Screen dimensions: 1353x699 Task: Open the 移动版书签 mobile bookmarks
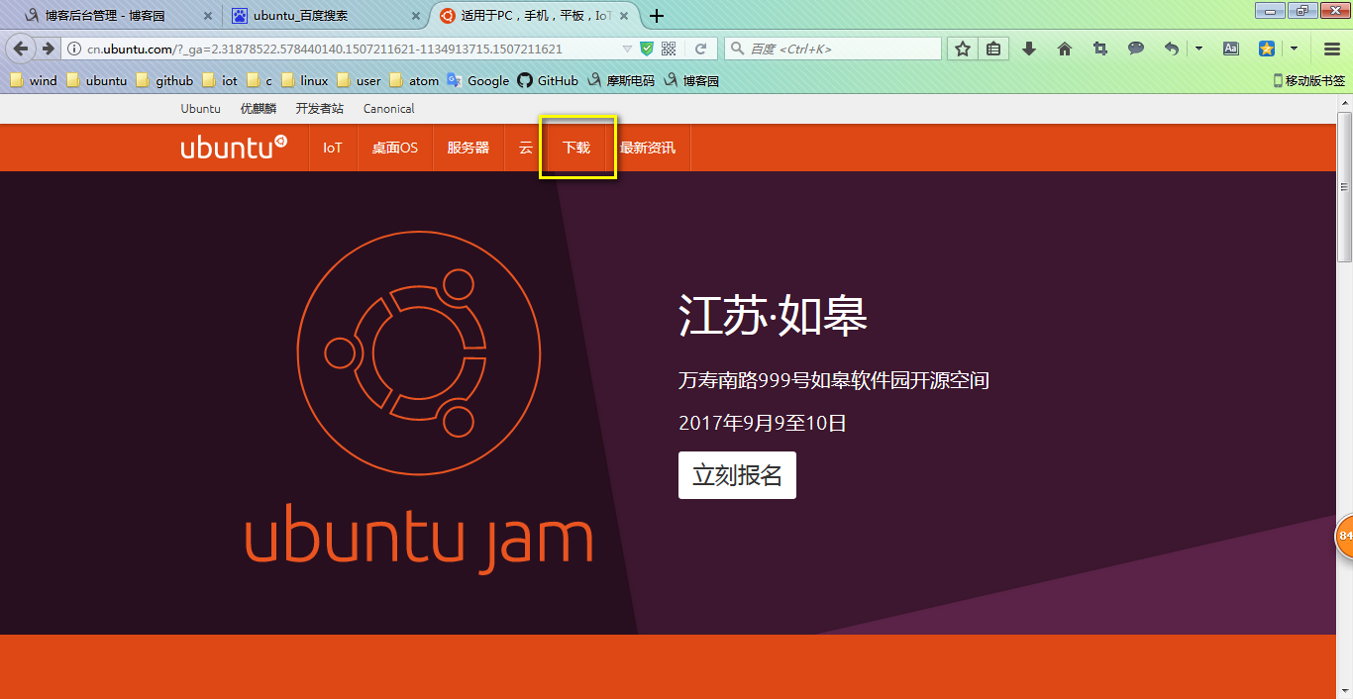coord(1308,81)
